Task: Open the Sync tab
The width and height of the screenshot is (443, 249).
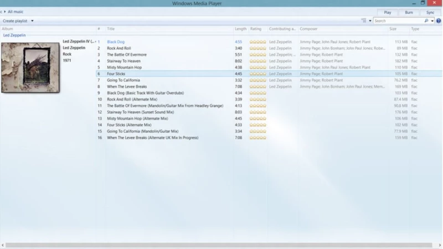Action: [x=430, y=12]
